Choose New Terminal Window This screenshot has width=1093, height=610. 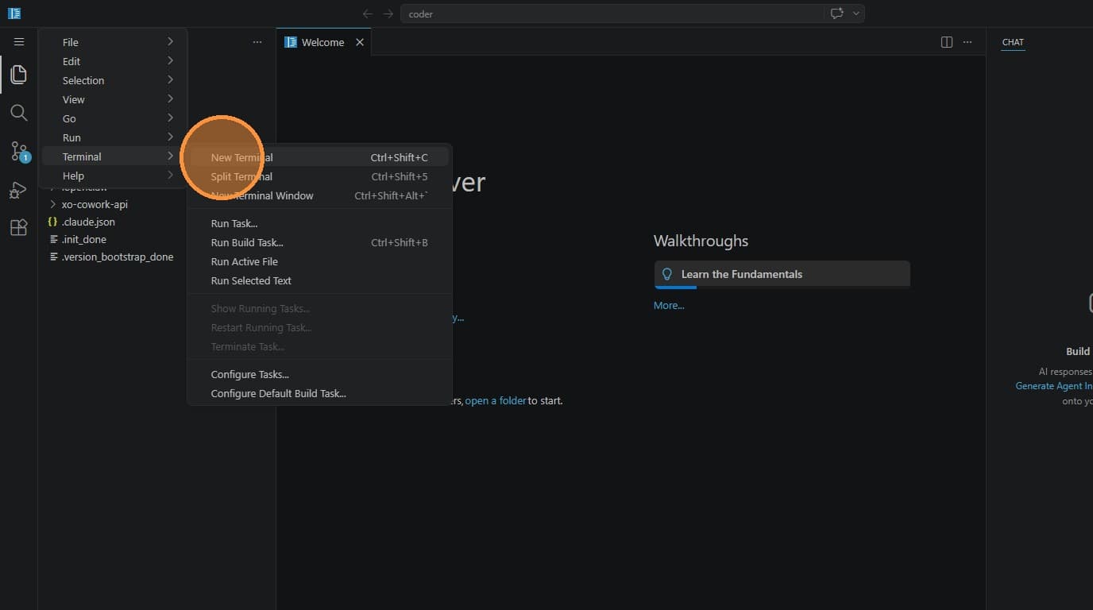pyautogui.click(x=319, y=195)
